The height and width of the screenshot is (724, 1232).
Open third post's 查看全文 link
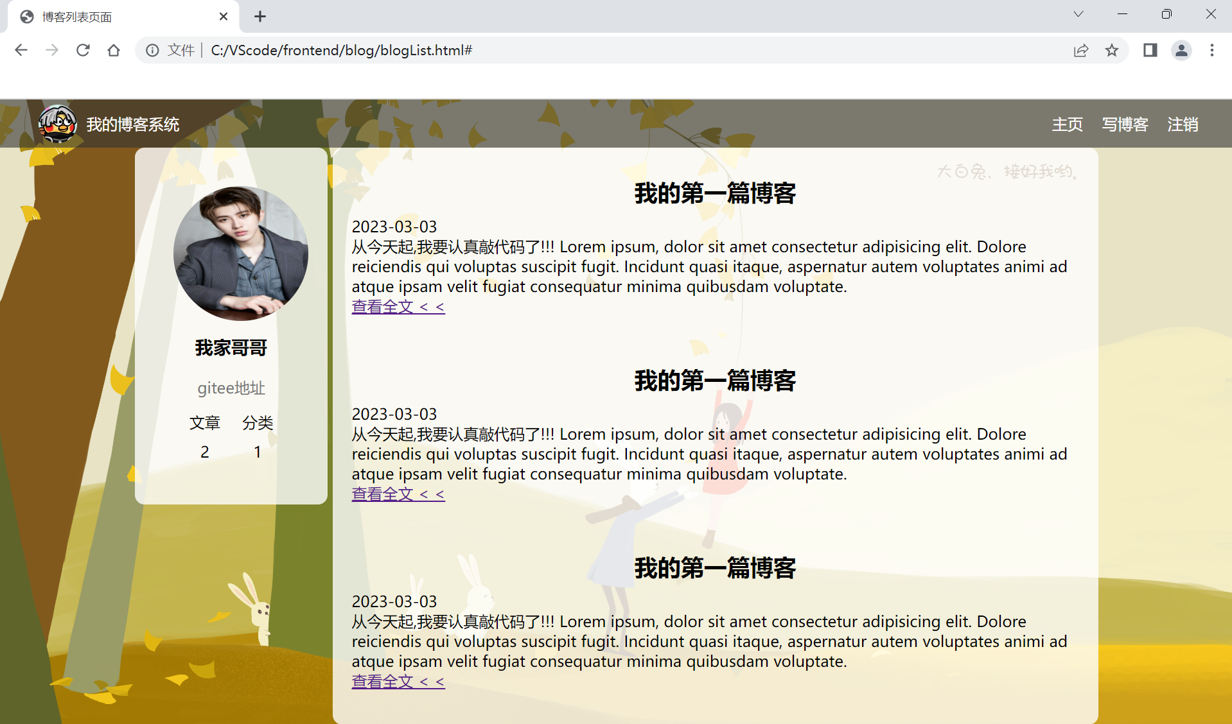pyautogui.click(x=398, y=682)
